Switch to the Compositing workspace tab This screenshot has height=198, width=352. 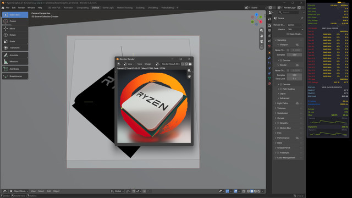pyautogui.click(x=82, y=8)
